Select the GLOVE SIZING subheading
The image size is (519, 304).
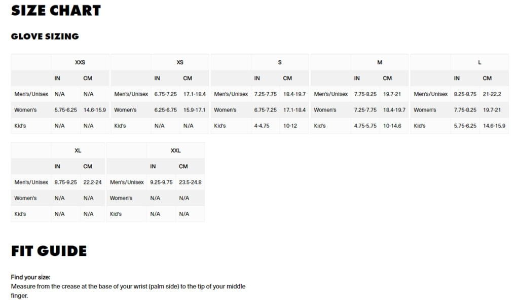pos(45,36)
